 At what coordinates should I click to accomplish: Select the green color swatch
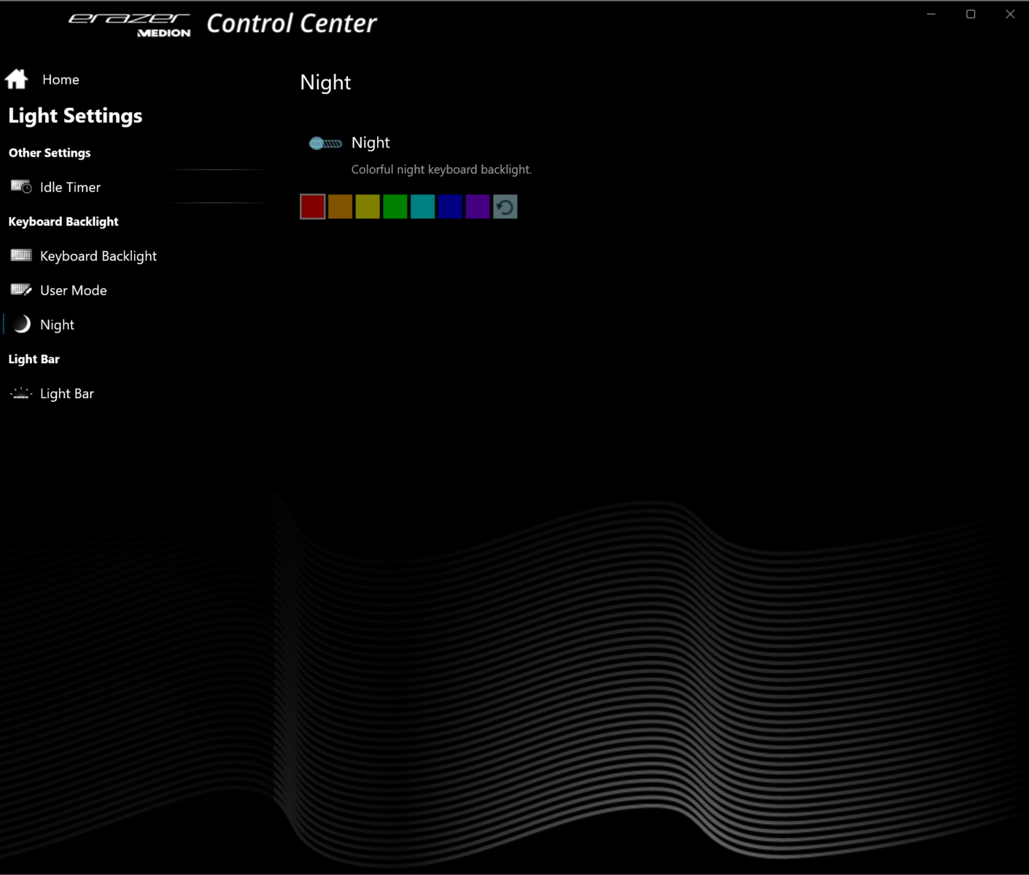point(395,207)
